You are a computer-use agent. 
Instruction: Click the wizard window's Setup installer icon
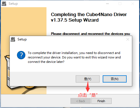pyautogui.click(x=4, y=4)
